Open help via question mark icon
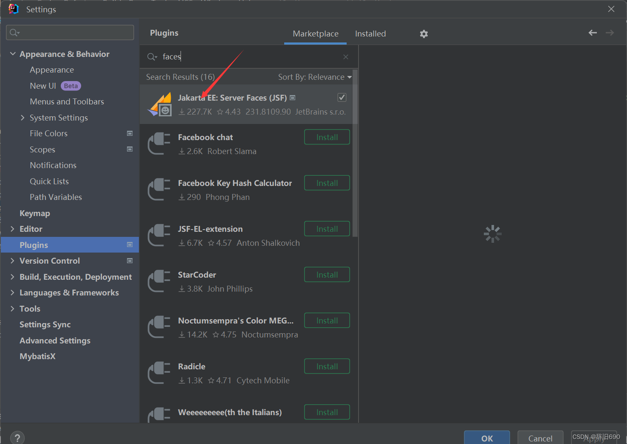This screenshot has width=627, height=444. click(17, 437)
